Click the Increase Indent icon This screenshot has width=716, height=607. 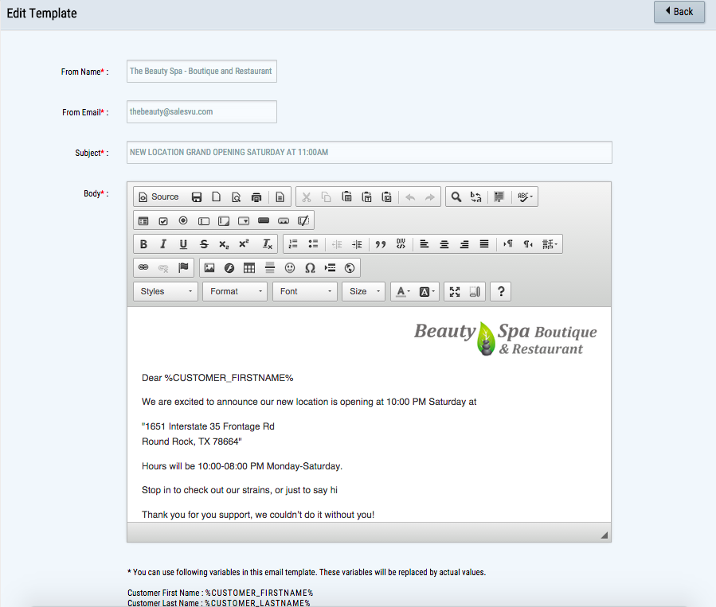(357, 244)
